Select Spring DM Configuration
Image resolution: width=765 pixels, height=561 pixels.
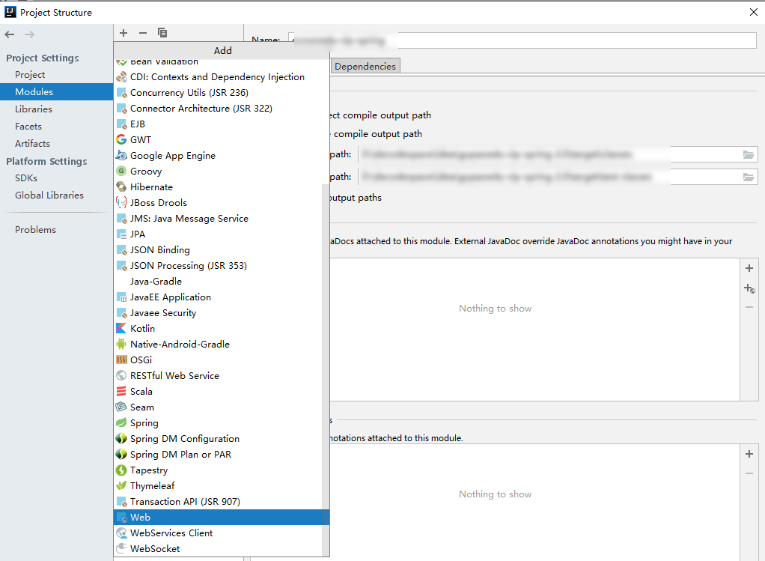pyautogui.click(x=218, y=438)
